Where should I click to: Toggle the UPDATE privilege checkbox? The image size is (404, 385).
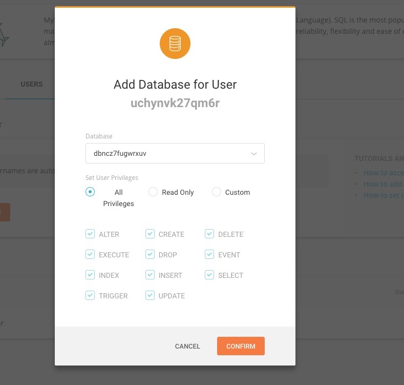coord(150,296)
